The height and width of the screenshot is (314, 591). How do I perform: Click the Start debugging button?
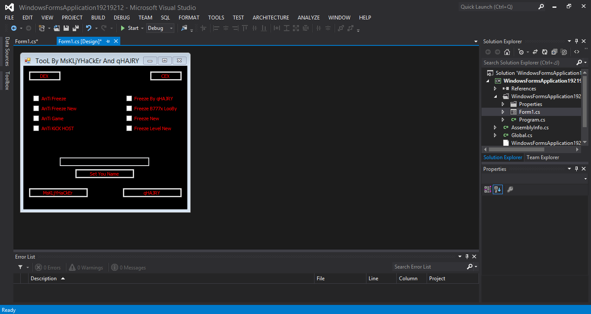129,28
